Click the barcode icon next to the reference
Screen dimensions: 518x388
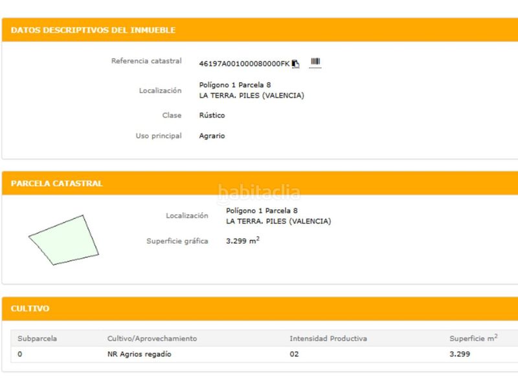315,62
